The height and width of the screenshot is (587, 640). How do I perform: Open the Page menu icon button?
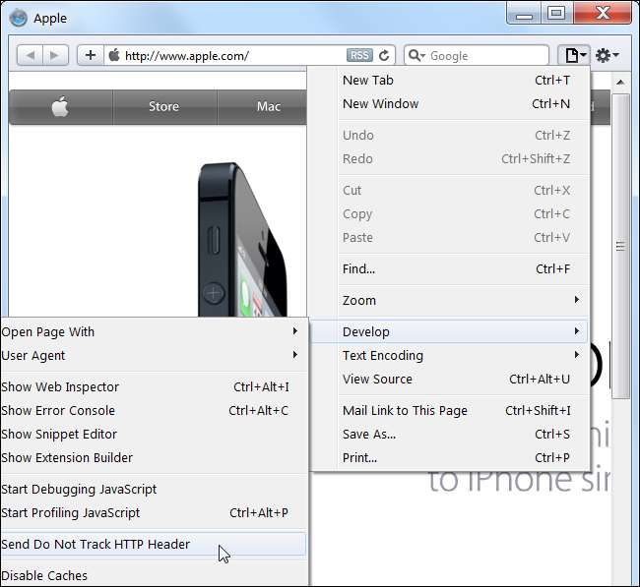point(574,55)
